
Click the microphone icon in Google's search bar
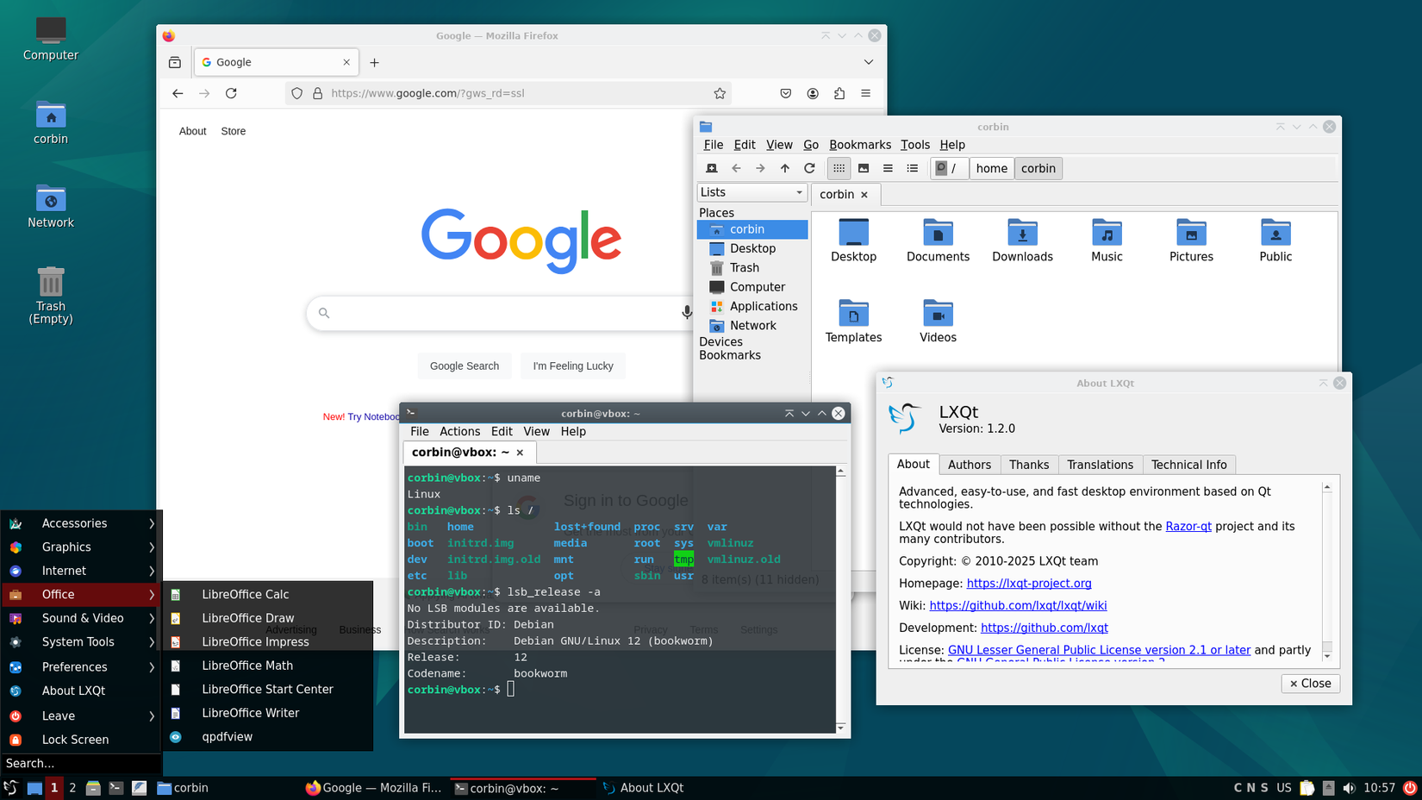pyautogui.click(x=686, y=313)
